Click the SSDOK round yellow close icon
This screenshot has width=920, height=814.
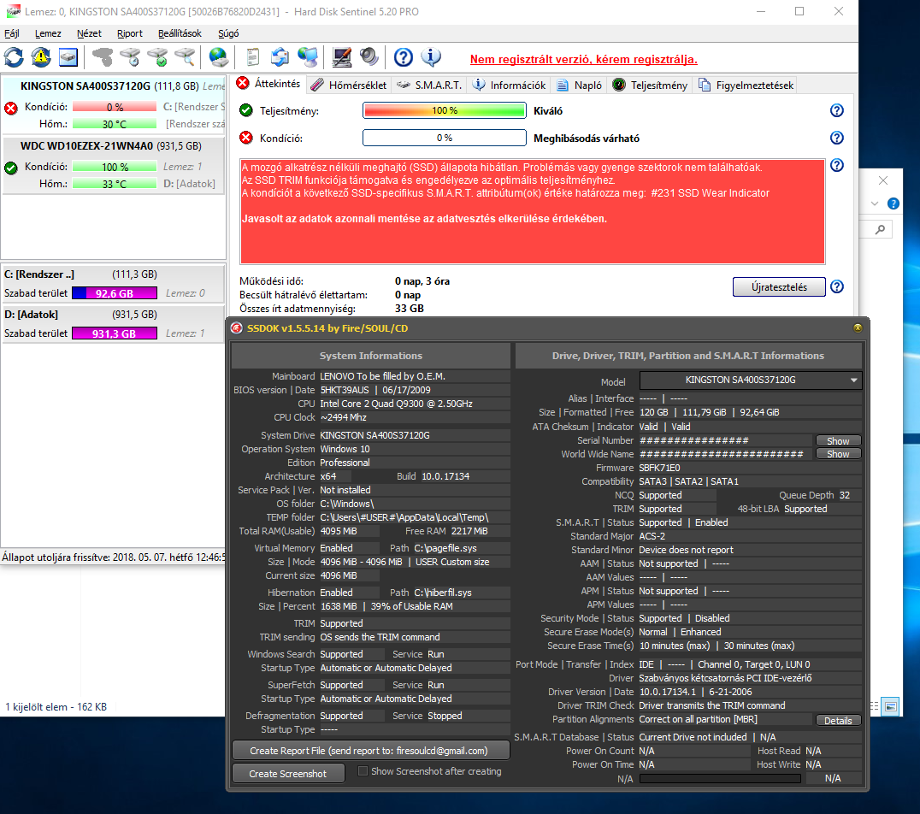tap(858, 328)
